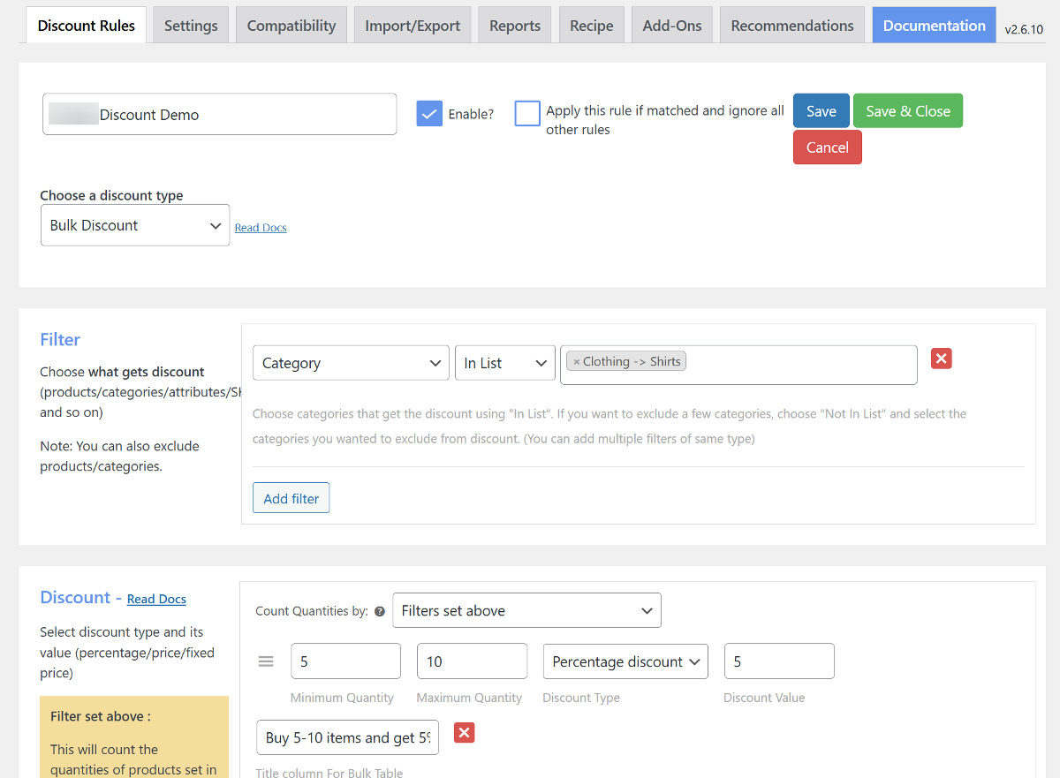Expand the Category filter type dropdown
Screen dimensions: 1060x778
(x=351, y=363)
